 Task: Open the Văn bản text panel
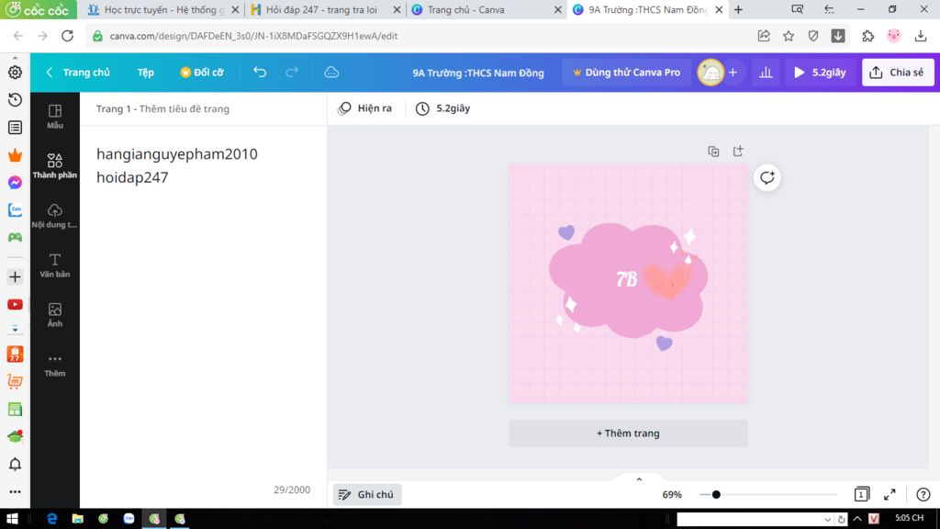[x=54, y=265]
